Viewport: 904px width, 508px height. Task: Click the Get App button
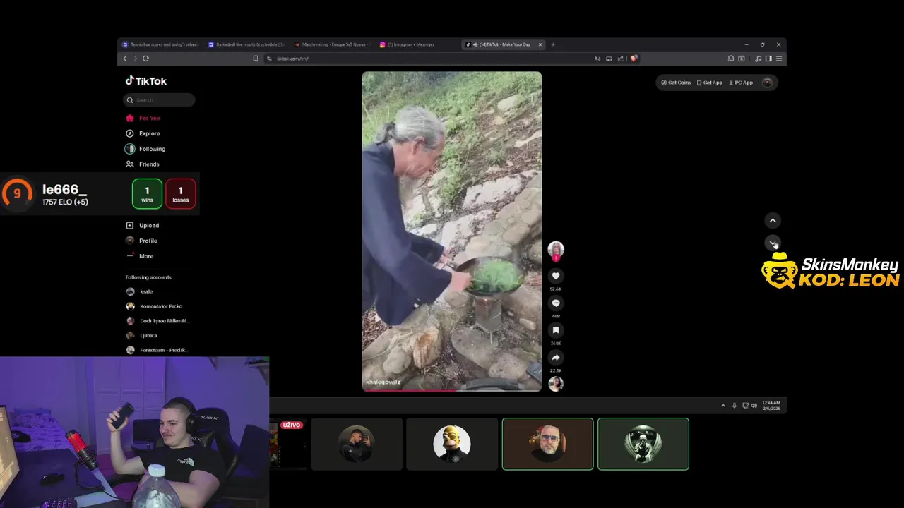tap(710, 83)
